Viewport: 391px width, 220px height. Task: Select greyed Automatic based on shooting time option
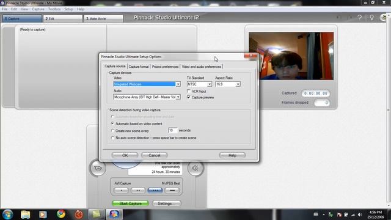[112, 117]
